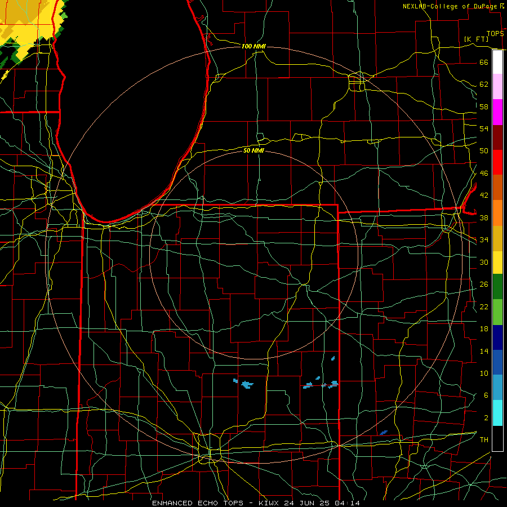Click the KIWX station identifier in the caption

[270, 503]
